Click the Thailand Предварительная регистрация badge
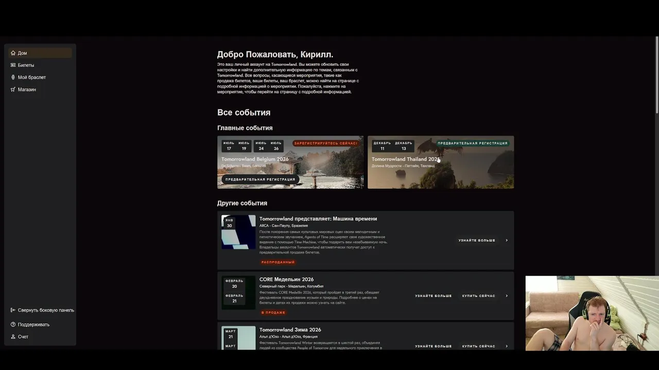Viewport: 659px width, 370px height. (472, 143)
